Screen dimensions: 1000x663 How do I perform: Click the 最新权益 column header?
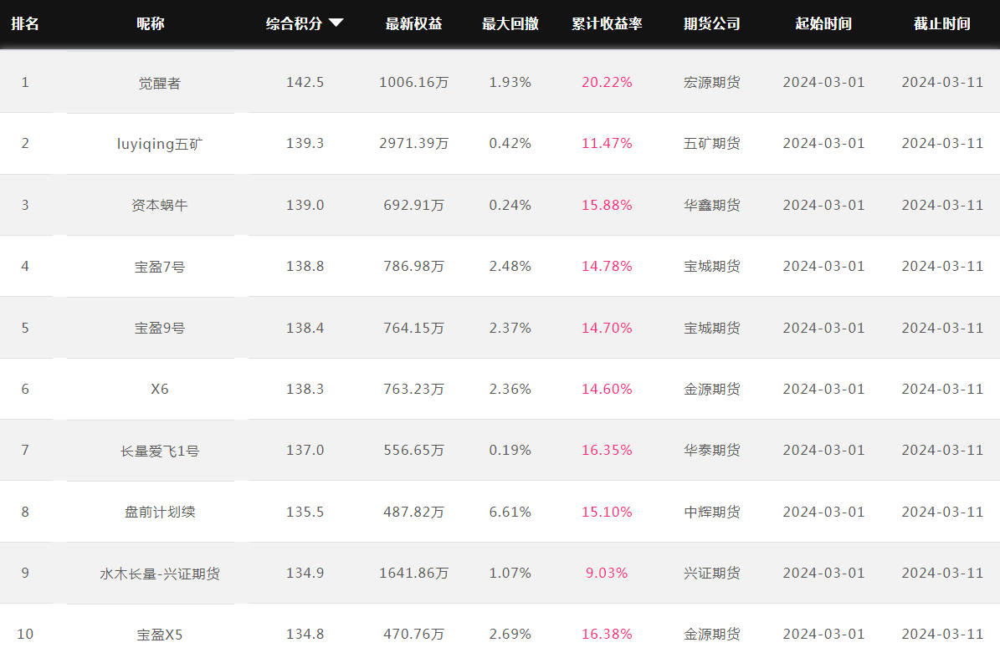(x=414, y=23)
